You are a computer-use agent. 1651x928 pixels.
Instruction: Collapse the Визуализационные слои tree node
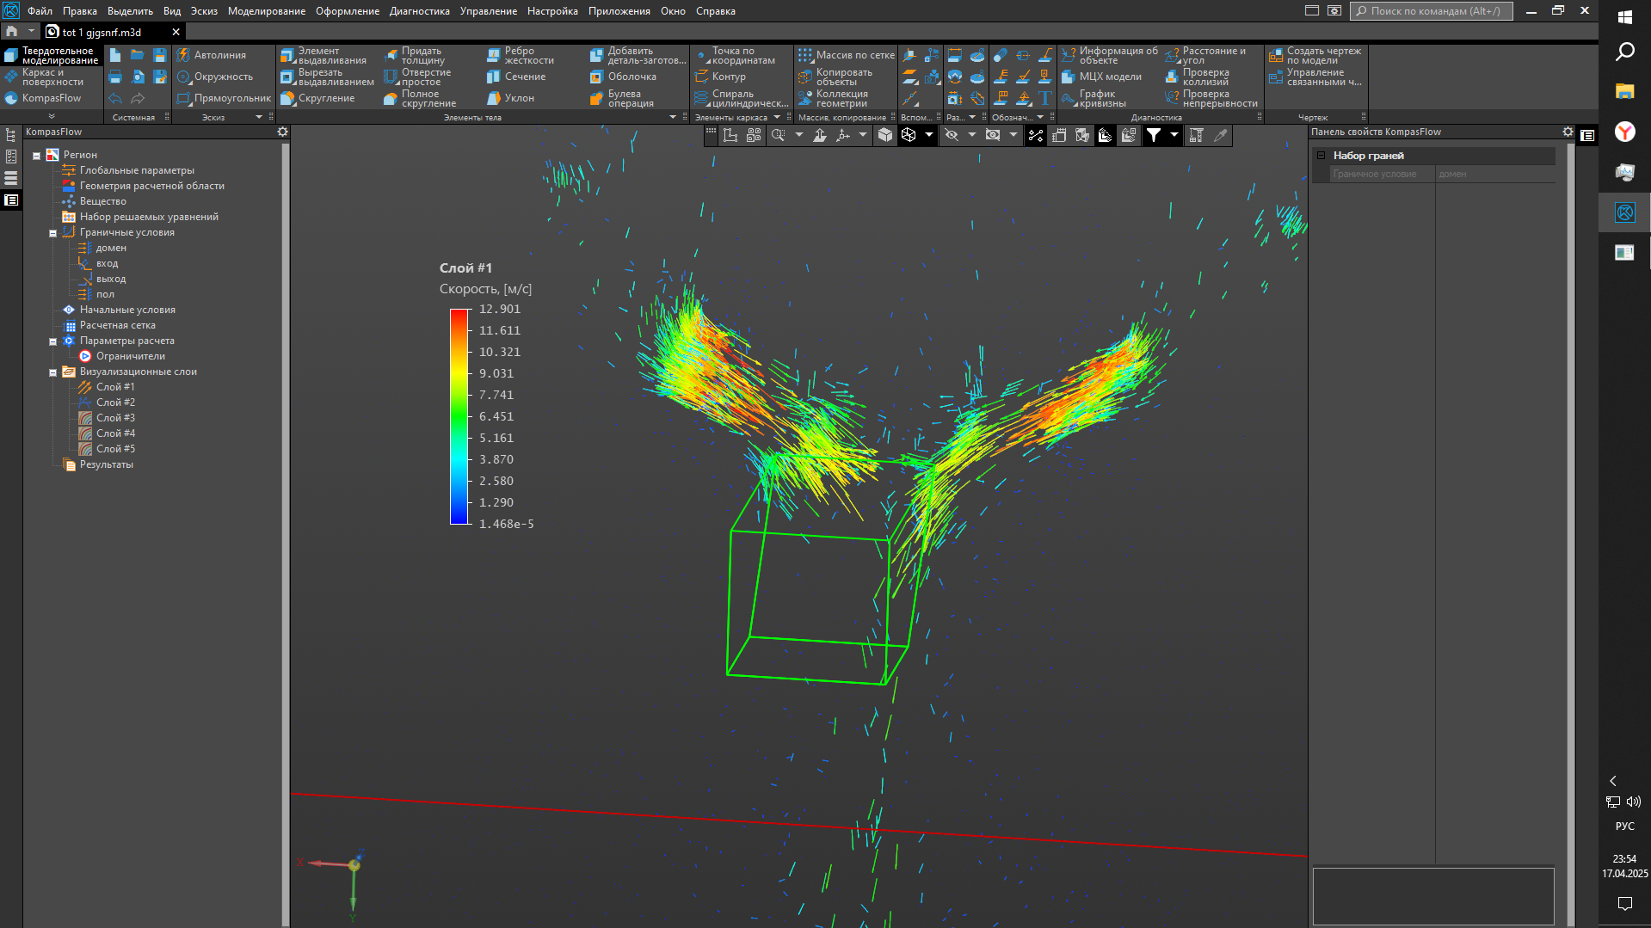pos(52,372)
